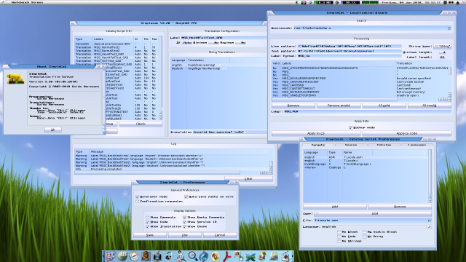The image size is (466, 262).
Task: Open the green X dock icon
Action: pos(250,256)
